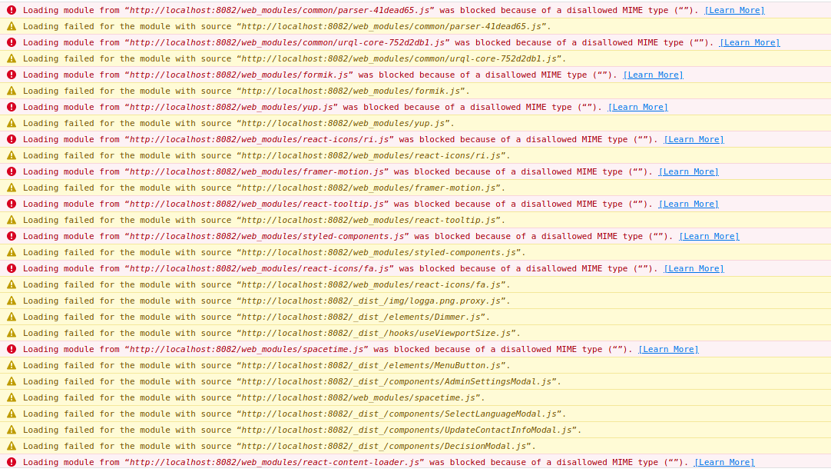Screen dimensions: 831x472
Task: Open Learn More link for yup.js error
Action: (637, 107)
